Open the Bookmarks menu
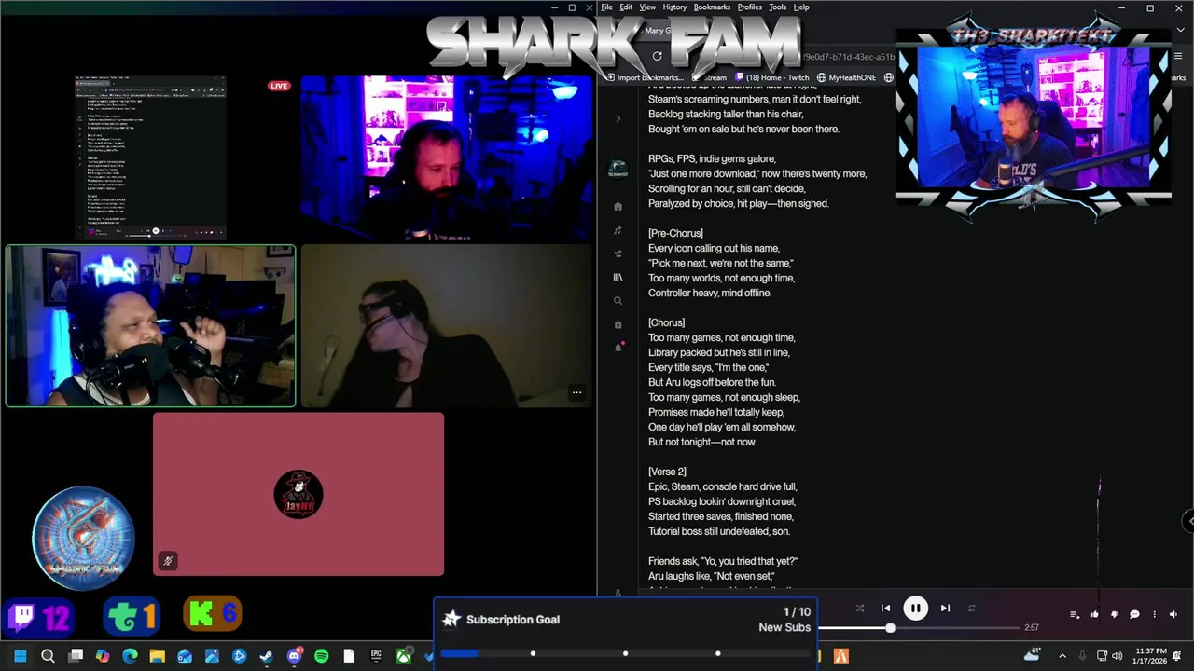This screenshot has width=1194, height=671. point(712,7)
